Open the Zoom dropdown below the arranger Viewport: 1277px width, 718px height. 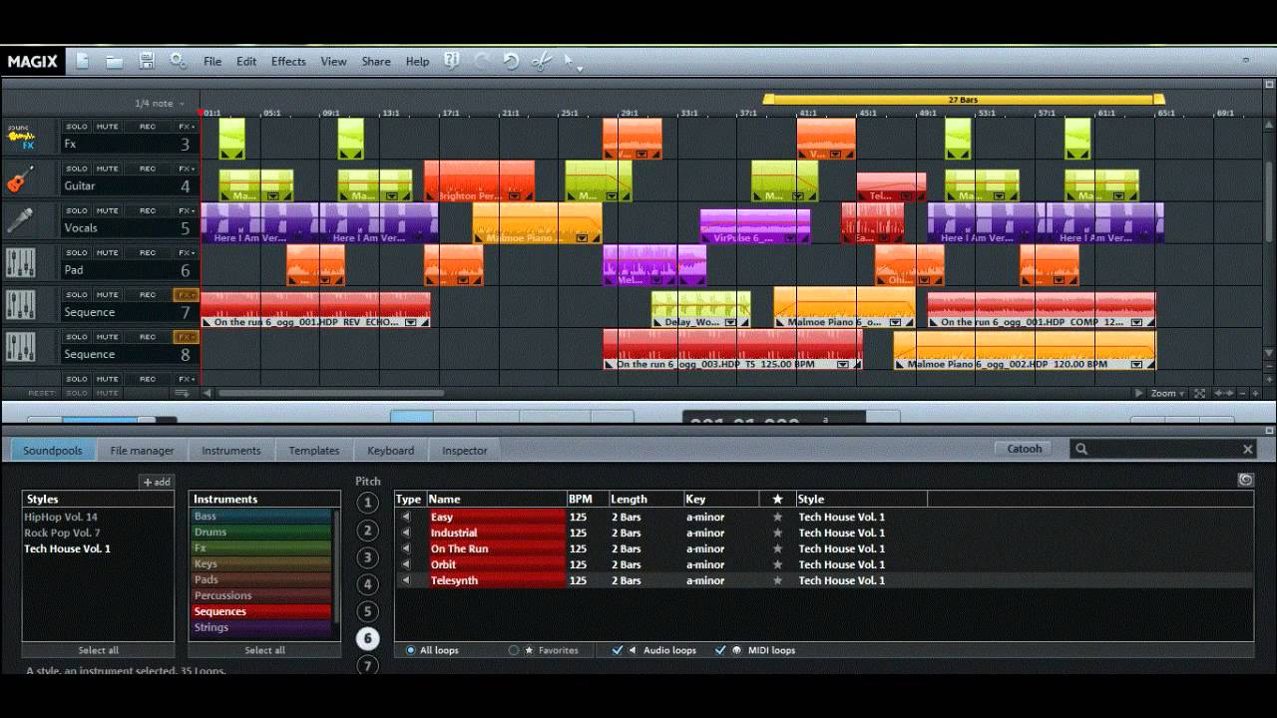1168,393
